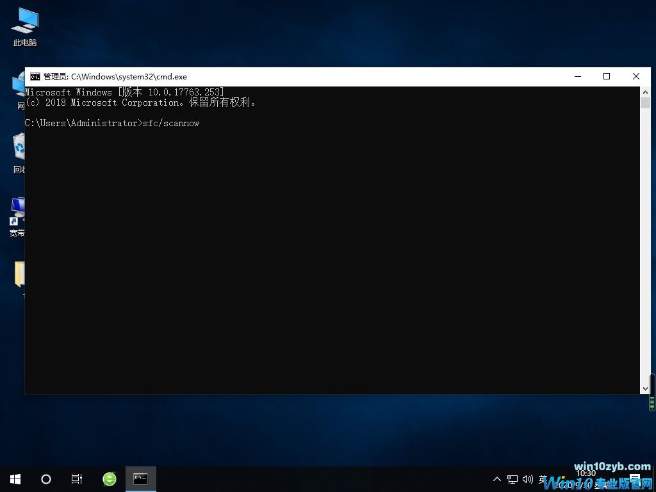Viewport: 656px width, 492px height.
Task: Open the 此电脑 desktop icon
Action: [x=24, y=26]
